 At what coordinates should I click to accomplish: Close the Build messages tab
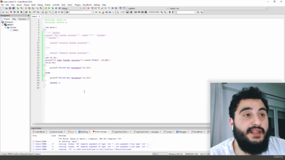coord(109,132)
